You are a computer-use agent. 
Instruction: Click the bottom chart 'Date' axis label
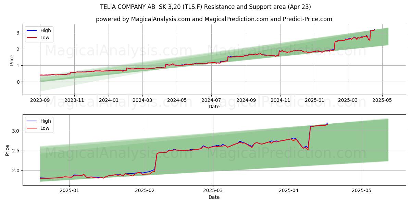[214, 197]
